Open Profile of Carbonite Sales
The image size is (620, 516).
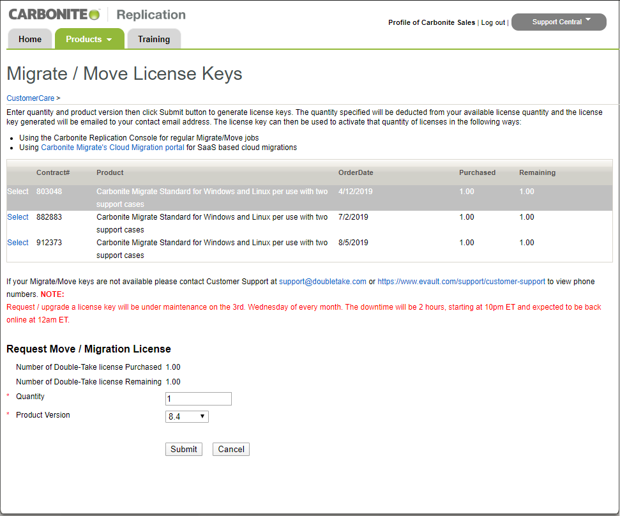pyautogui.click(x=432, y=22)
